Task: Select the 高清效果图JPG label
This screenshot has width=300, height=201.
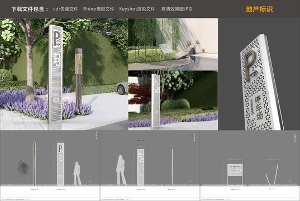Action: coord(177,9)
